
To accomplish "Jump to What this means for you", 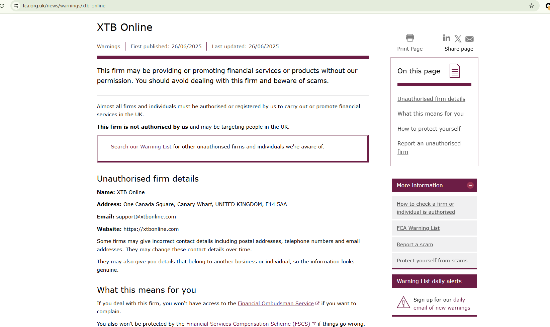I will (431, 114).
